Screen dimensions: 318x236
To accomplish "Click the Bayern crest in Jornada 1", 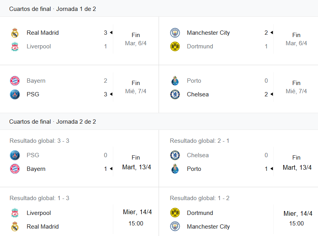I will point(15,81).
